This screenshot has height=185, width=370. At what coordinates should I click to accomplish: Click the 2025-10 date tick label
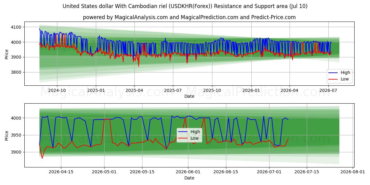[212, 90]
